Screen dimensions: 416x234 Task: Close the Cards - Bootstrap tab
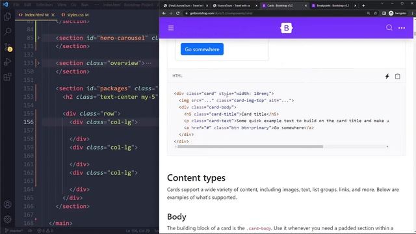[305, 6]
